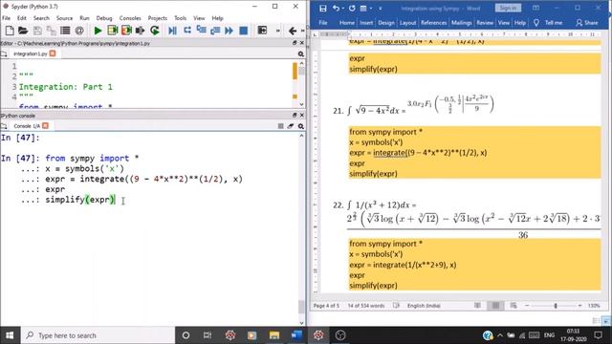Run the file with the green play button
This screenshot has width=612, height=344.
pos(98,31)
